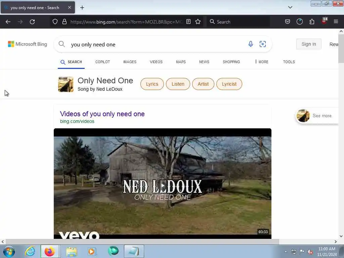The image size is (344, 258).
Task: Click Action Center flag tray icon
Action: (302, 252)
